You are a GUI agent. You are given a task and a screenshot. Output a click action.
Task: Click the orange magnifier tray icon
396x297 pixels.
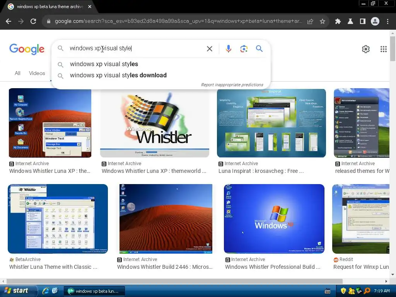pyautogui.click(x=367, y=291)
